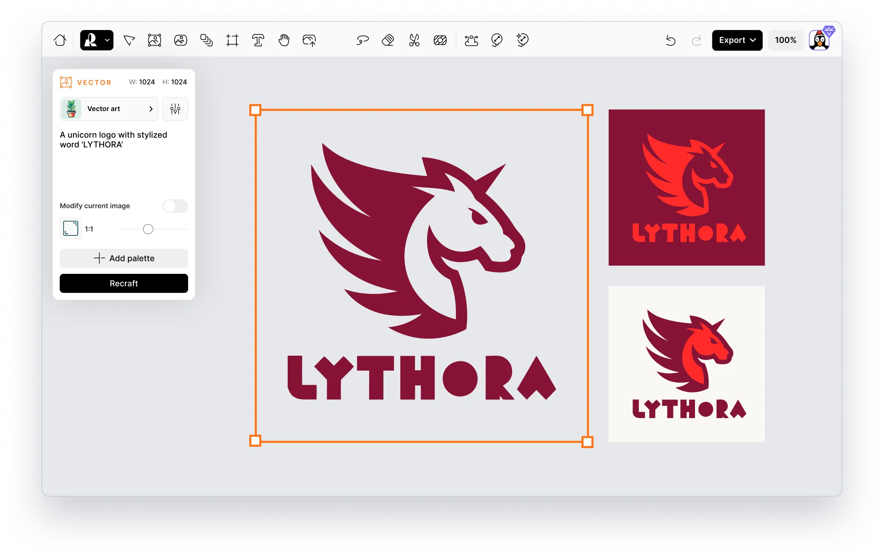Pick the Eraser tool

pyautogui.click(x=388, y=40)
